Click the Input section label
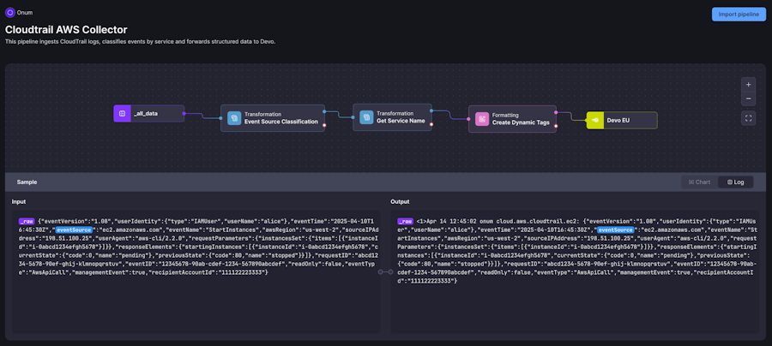The height and width of the screenshot is (346, 772). click(x=19, y=201)
